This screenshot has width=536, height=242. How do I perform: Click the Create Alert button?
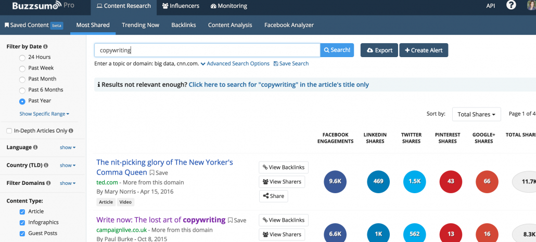click(x=424, y=50)
